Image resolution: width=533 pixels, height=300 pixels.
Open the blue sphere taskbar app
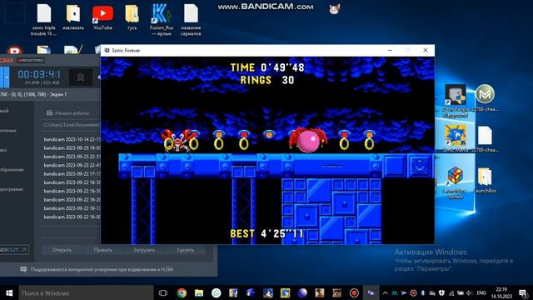point(302,292)
